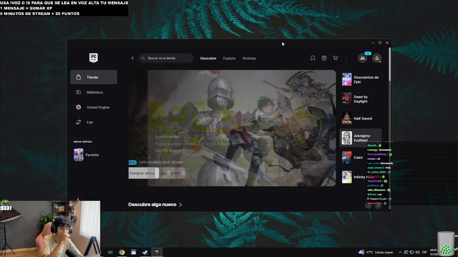This screenshot has width=458, height=257.
Task: Open the Cairn entry
Action: (361, 157)
